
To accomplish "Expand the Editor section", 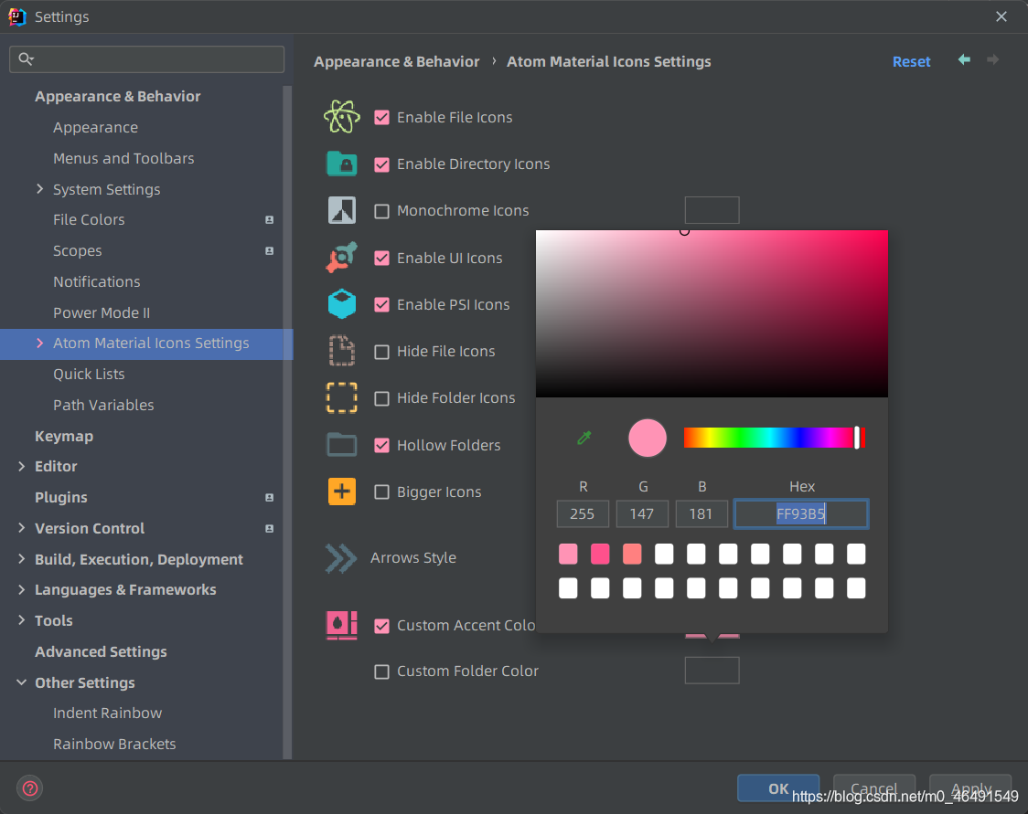I will click(22, 466).
